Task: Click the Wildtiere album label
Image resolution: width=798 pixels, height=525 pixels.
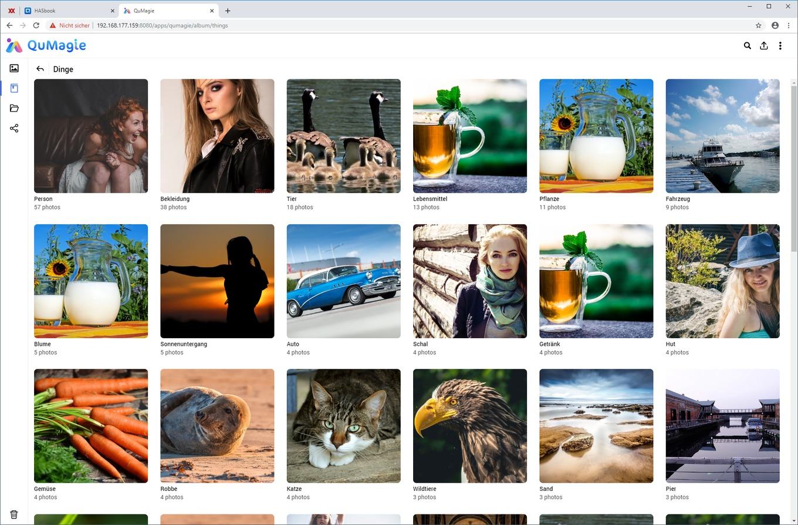Action: (x=425, y=489)
